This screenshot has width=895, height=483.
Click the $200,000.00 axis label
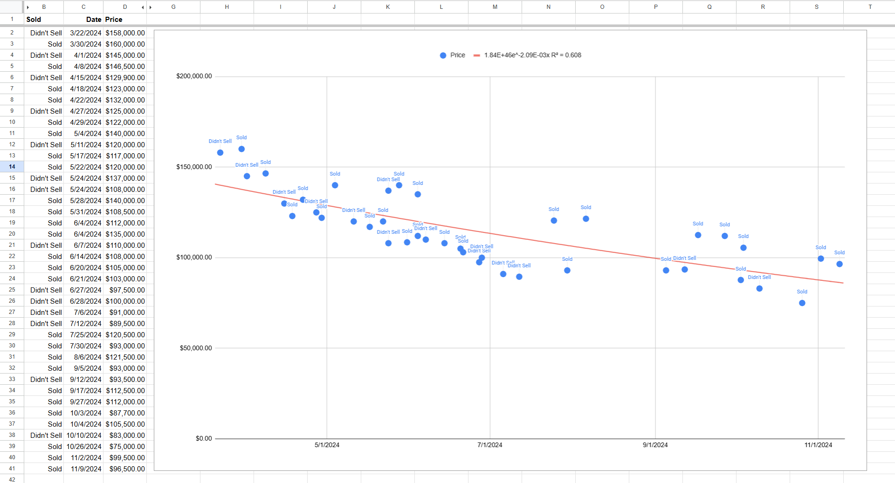(x=194, y=76)
